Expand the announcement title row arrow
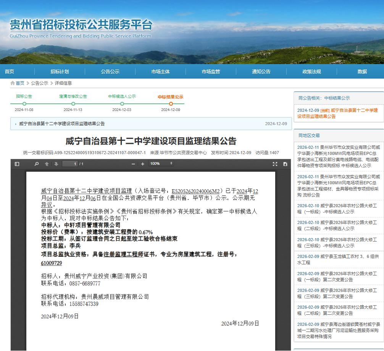The image size is (384, 351). 15,124
